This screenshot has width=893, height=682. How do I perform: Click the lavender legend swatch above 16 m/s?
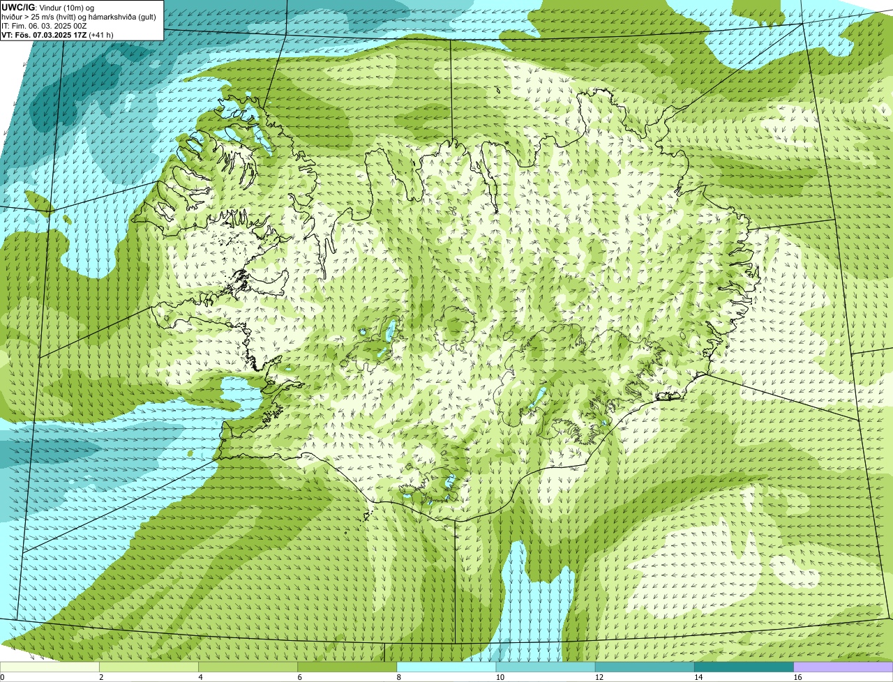point(843,667)
